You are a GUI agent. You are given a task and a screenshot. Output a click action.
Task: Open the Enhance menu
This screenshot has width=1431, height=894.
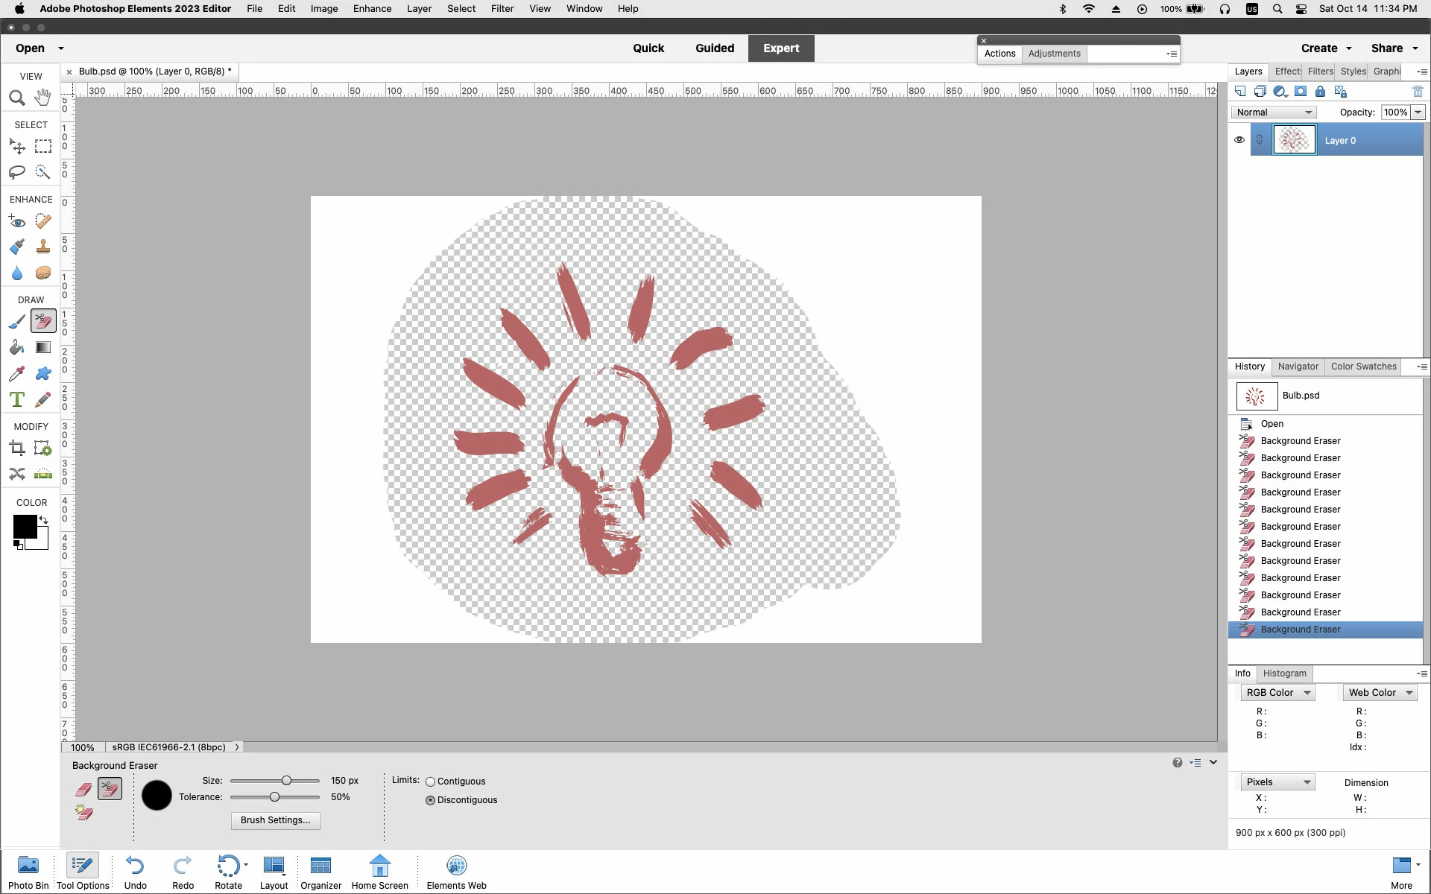372,9
